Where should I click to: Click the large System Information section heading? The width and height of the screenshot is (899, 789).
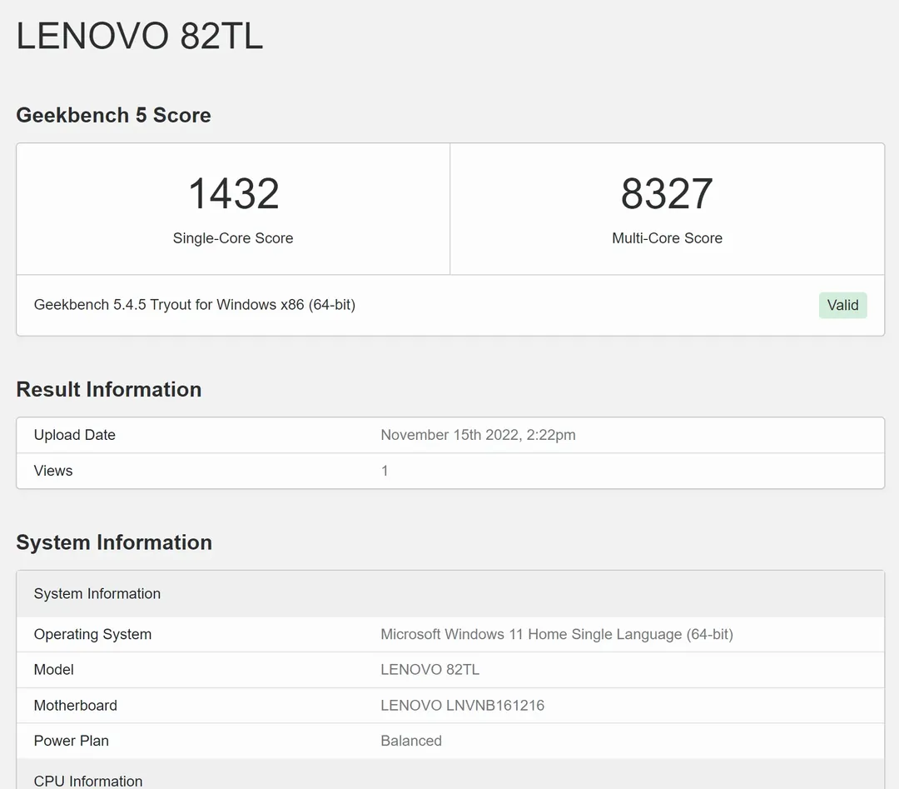tap(114, 542)
